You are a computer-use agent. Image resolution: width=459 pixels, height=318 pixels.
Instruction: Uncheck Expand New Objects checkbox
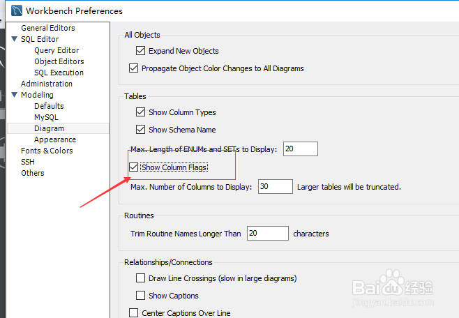click(x=140, y=51)
